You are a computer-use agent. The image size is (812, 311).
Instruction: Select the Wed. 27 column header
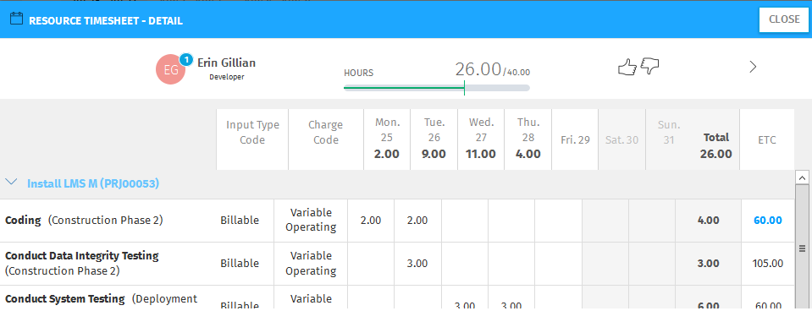[x=481, y=139]
